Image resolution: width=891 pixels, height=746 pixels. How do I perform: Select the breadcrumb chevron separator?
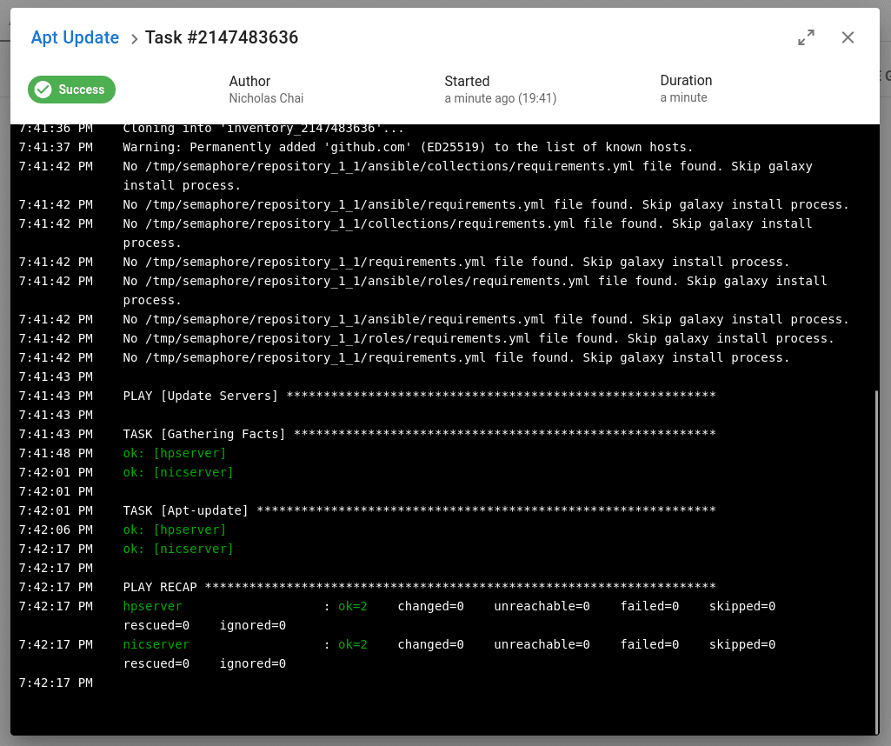[134, 38]
